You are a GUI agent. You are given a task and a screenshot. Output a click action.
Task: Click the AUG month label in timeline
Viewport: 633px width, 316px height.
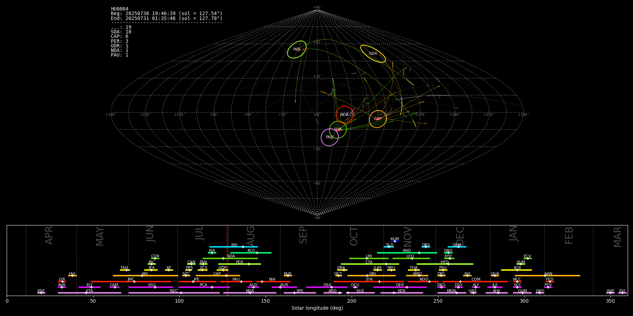click(251, 236)
